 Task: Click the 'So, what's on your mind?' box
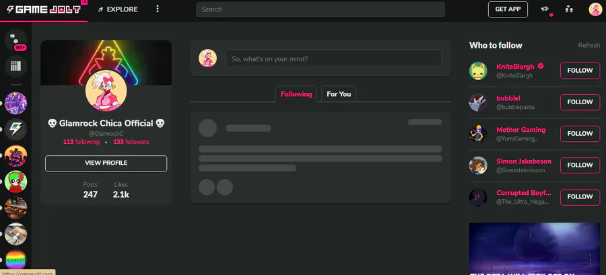click(x=334, y=58)
